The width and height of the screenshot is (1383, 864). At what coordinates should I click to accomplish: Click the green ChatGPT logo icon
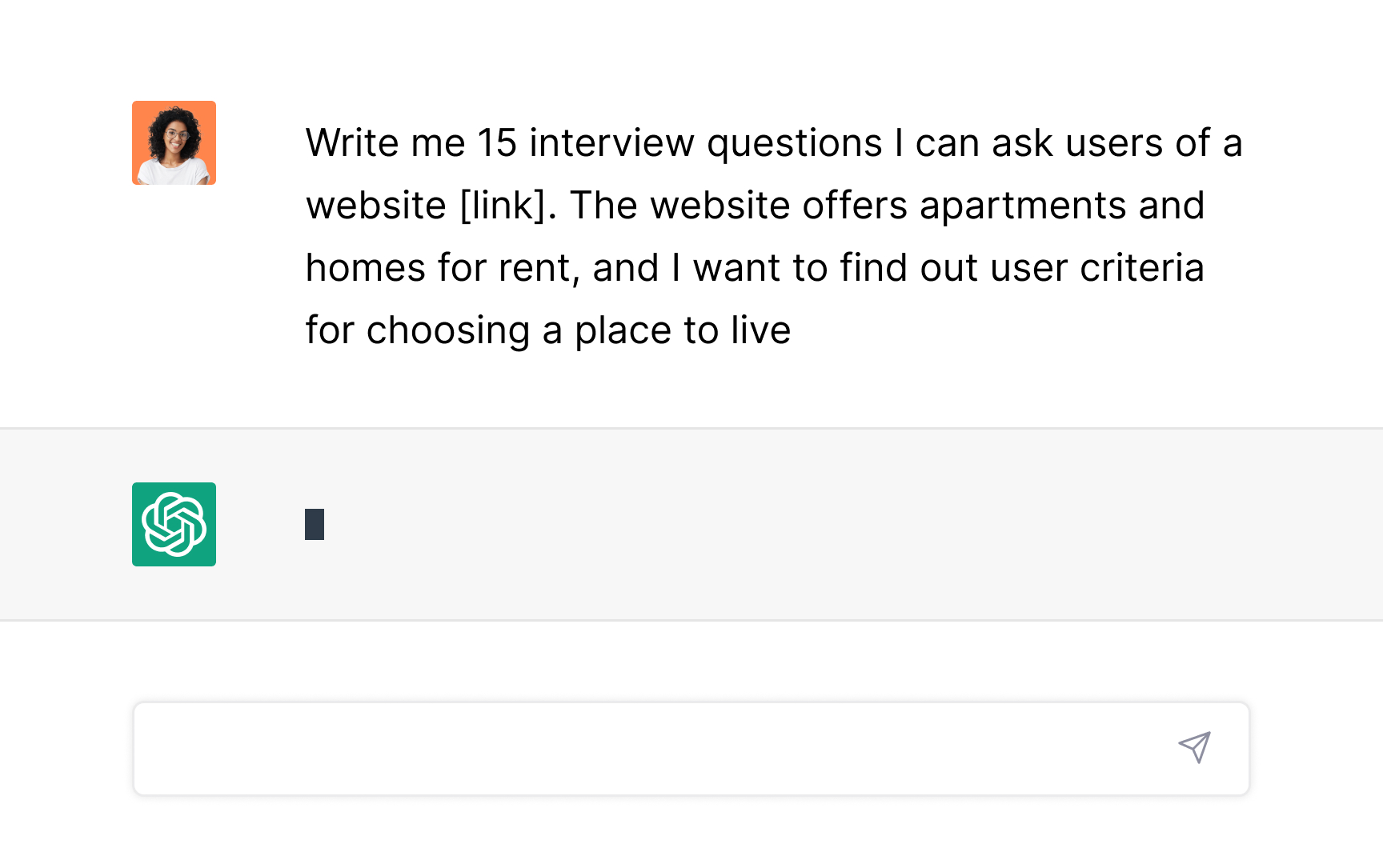pyautogui.click(x=174, y=524)
